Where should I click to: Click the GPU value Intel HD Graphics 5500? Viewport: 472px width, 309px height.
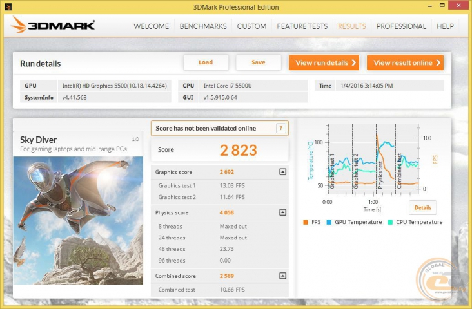[x=114, y=86]
